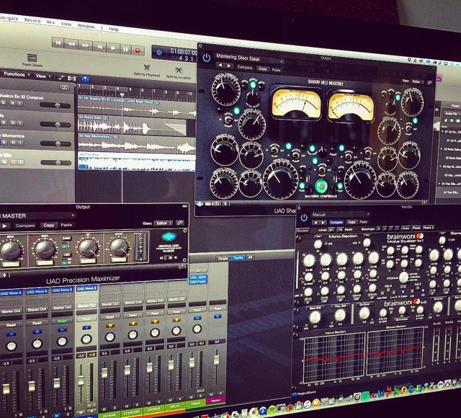Toggle the blue Catch Playhead button
461x418 pixels.
pyautogui.click(x=85, y=79)
